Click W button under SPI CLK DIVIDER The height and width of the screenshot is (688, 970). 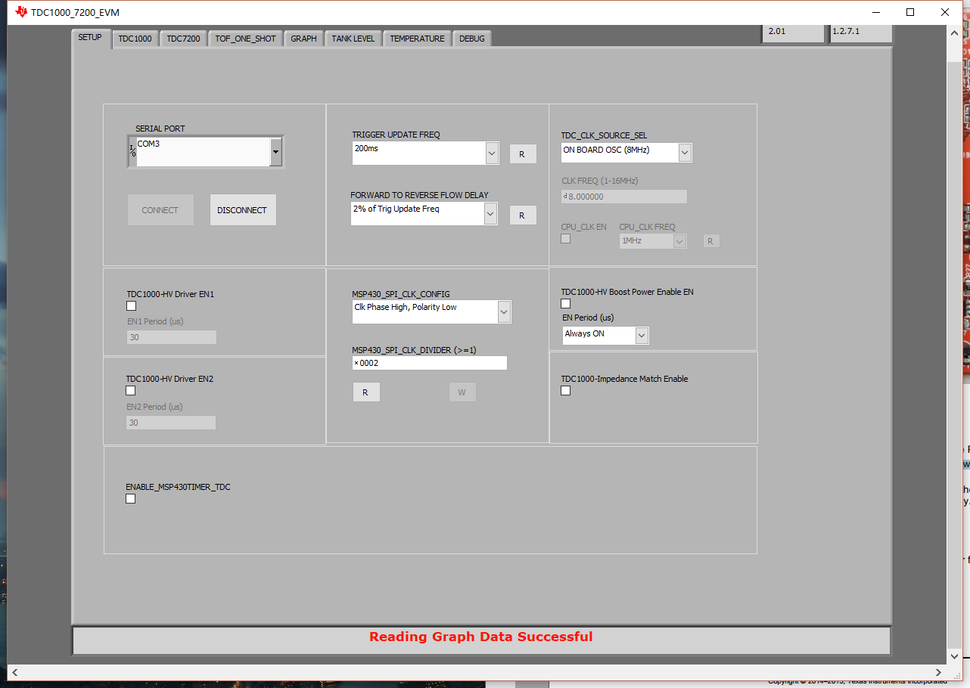pyautogui.click(x=462, y=392)
